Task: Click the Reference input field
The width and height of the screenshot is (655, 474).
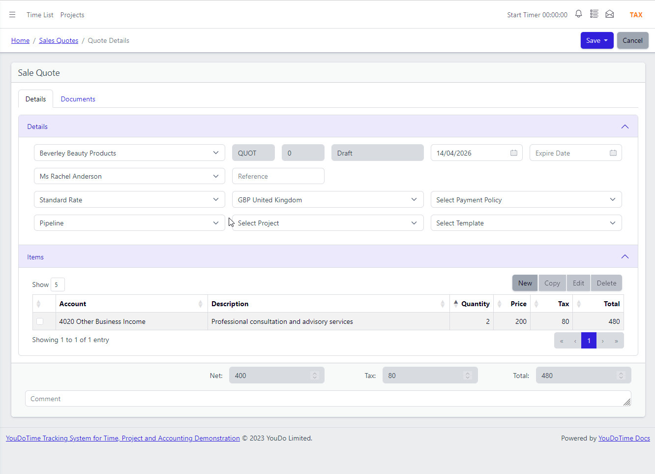Action: click(x=278, y=176)
